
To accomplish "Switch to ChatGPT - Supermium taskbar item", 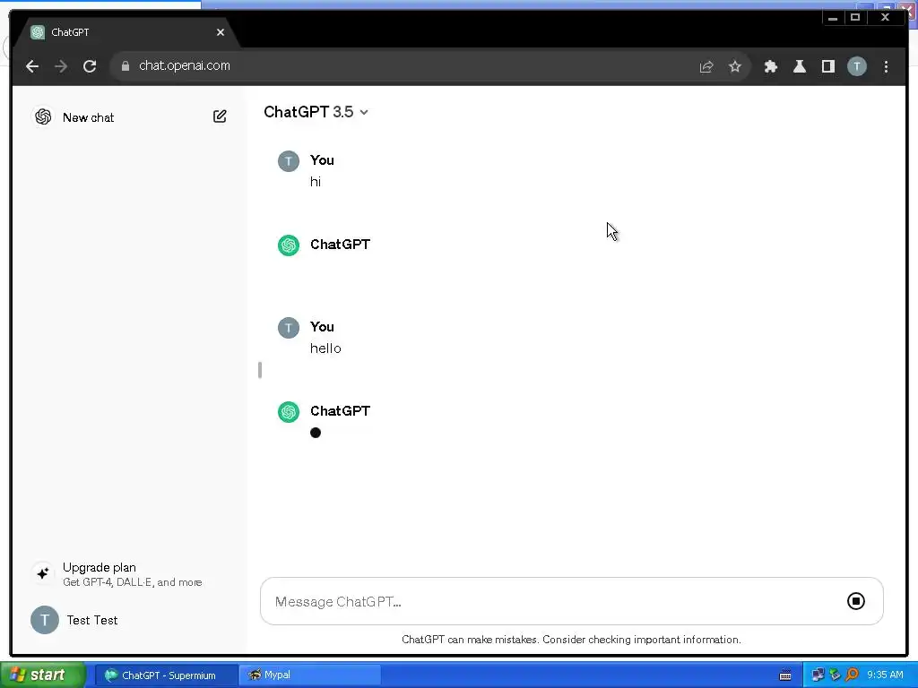I will 166,675.
